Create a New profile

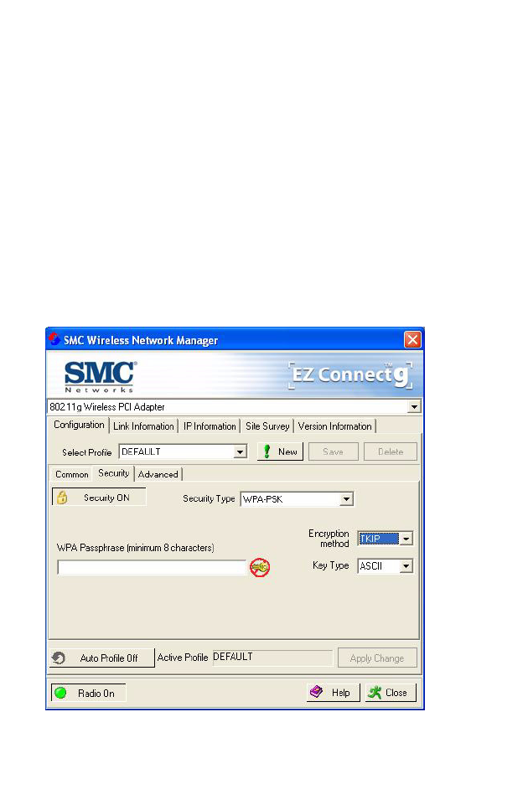[280, 451]
